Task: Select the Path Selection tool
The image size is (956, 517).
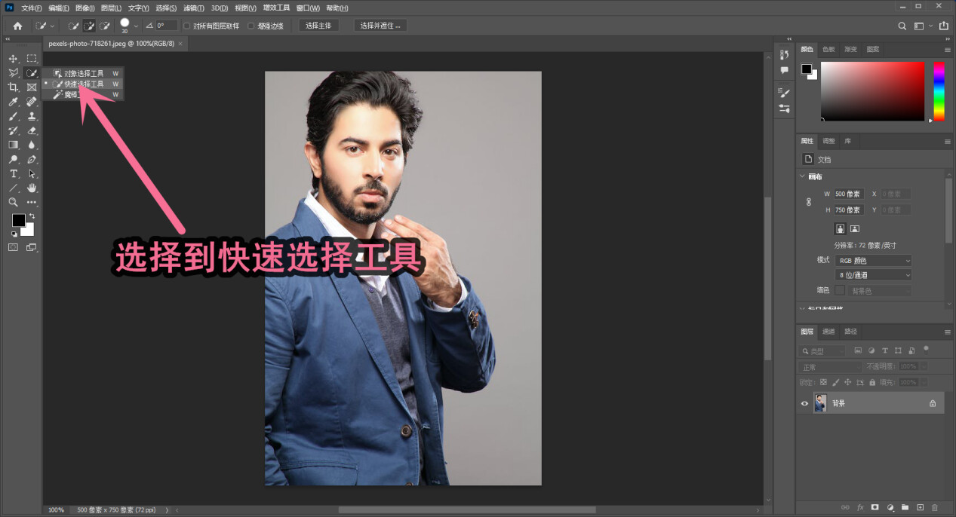Action: (x=32, y=173)
